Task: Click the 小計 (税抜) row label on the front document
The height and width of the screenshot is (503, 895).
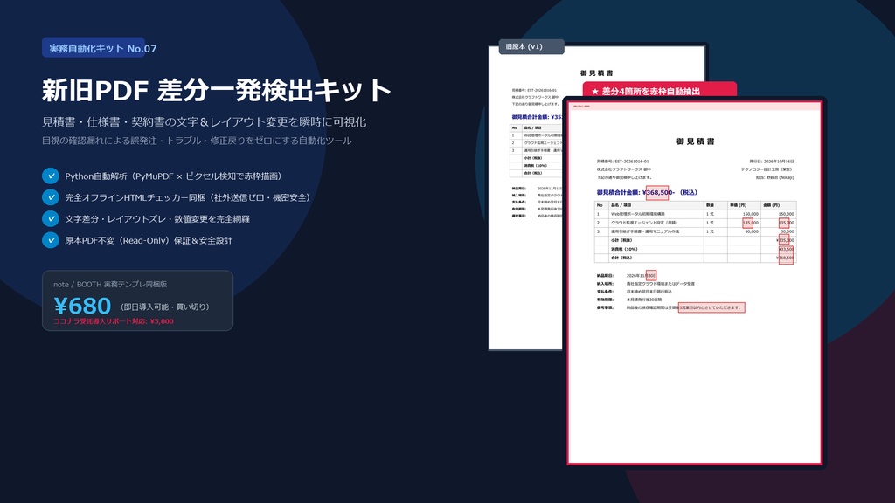Action: (621, 241)
